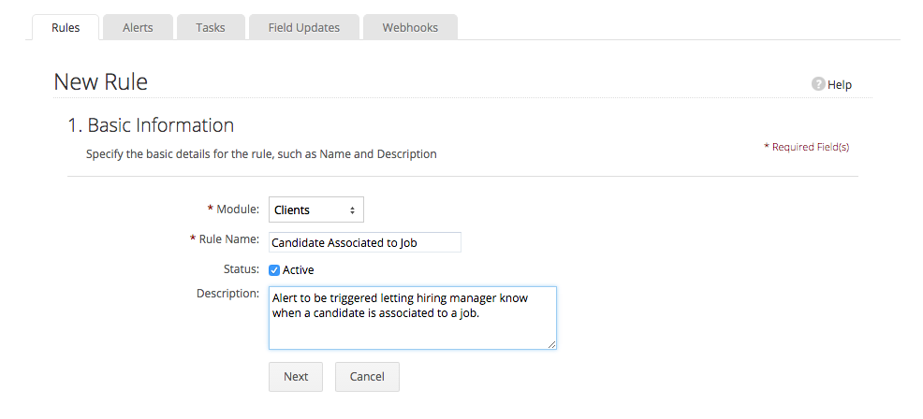Click the Help question mark icon

pyautogui.click(x=818, y=84)
